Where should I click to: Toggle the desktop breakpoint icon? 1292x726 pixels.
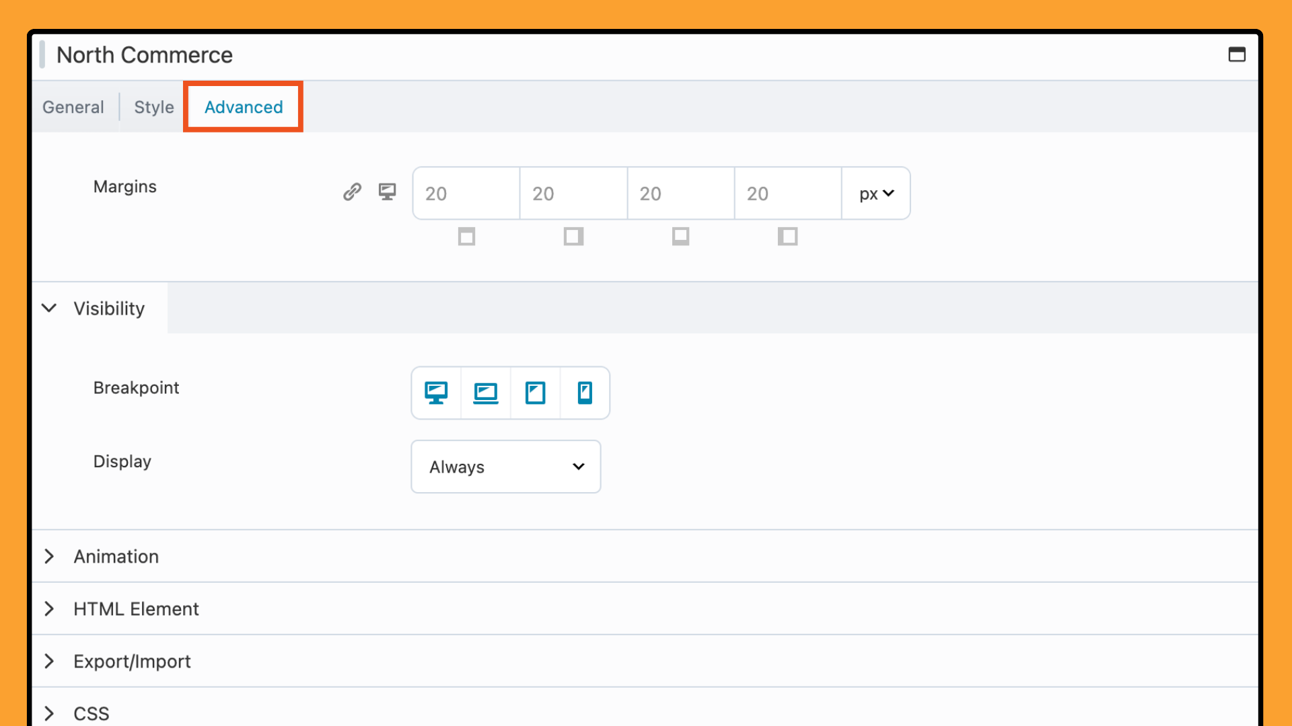[x=436, y=393]
